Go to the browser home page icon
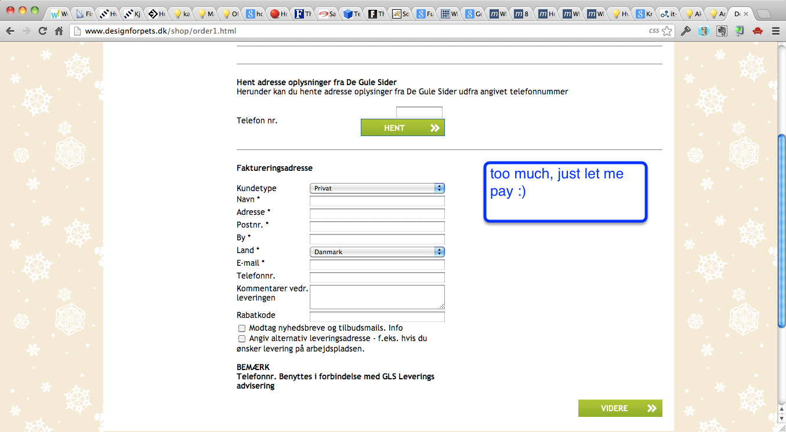The height and width of the screenshot is (432, 786). [x=59, y=31]
